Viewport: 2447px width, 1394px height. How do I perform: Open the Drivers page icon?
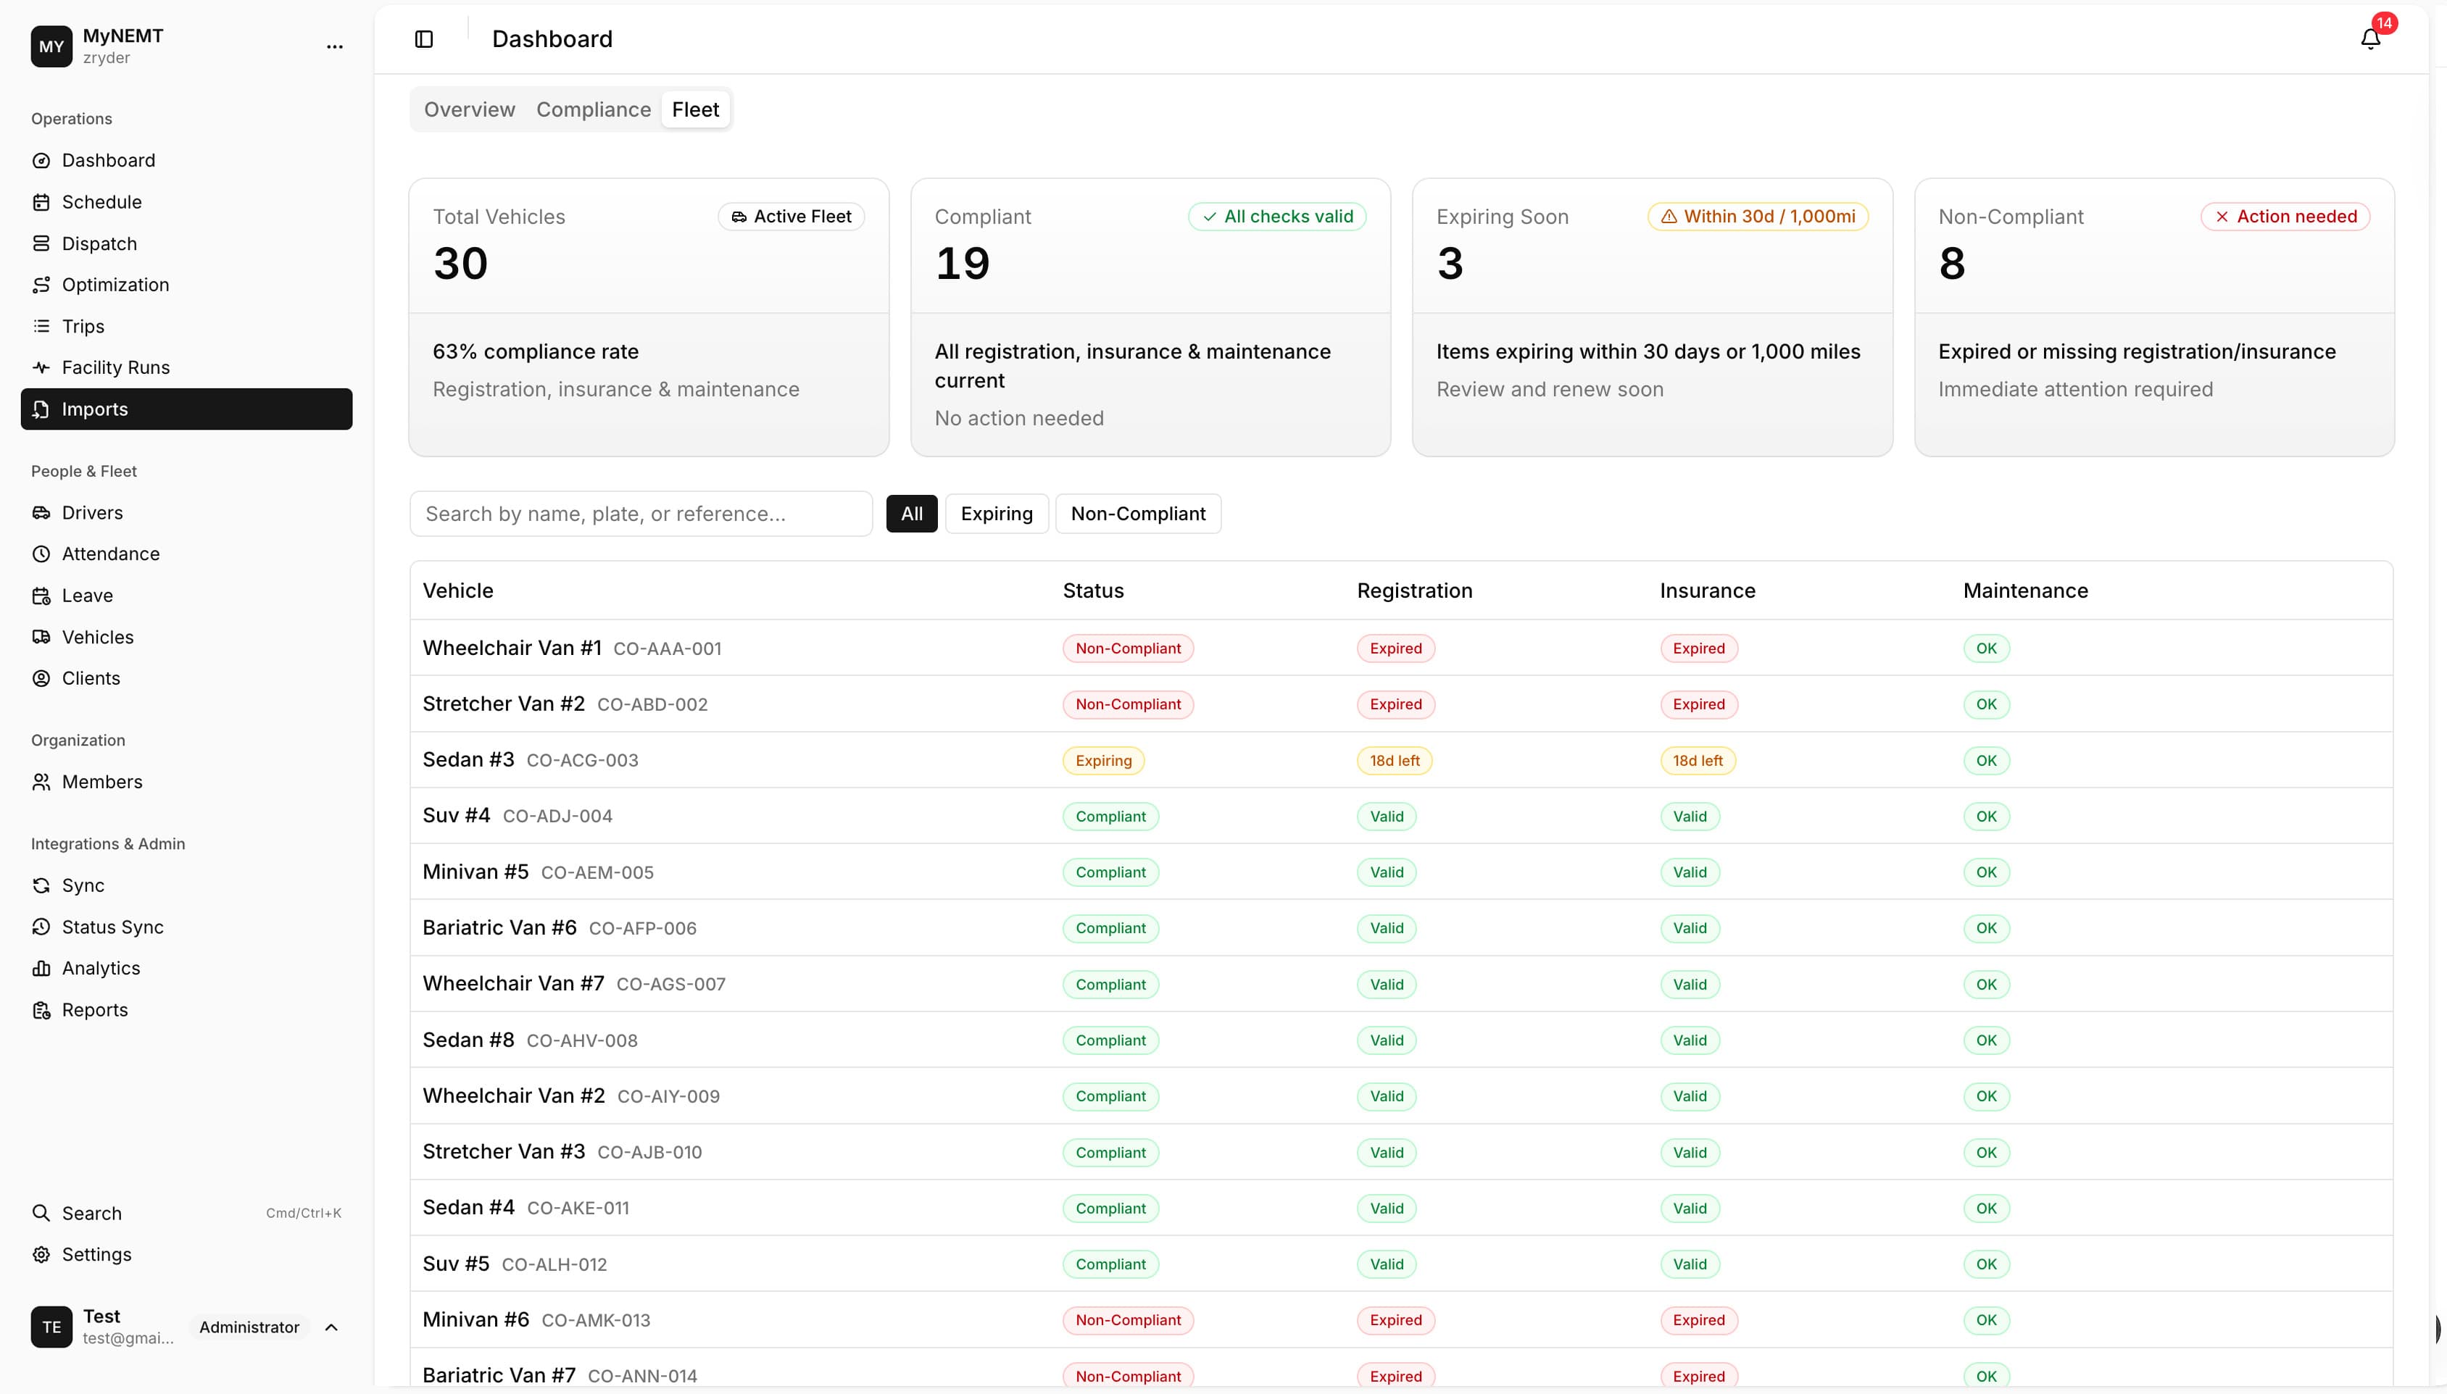point(42,512)
